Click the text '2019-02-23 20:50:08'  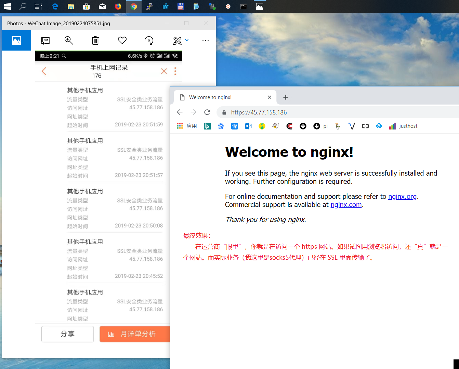pos(139,225)
